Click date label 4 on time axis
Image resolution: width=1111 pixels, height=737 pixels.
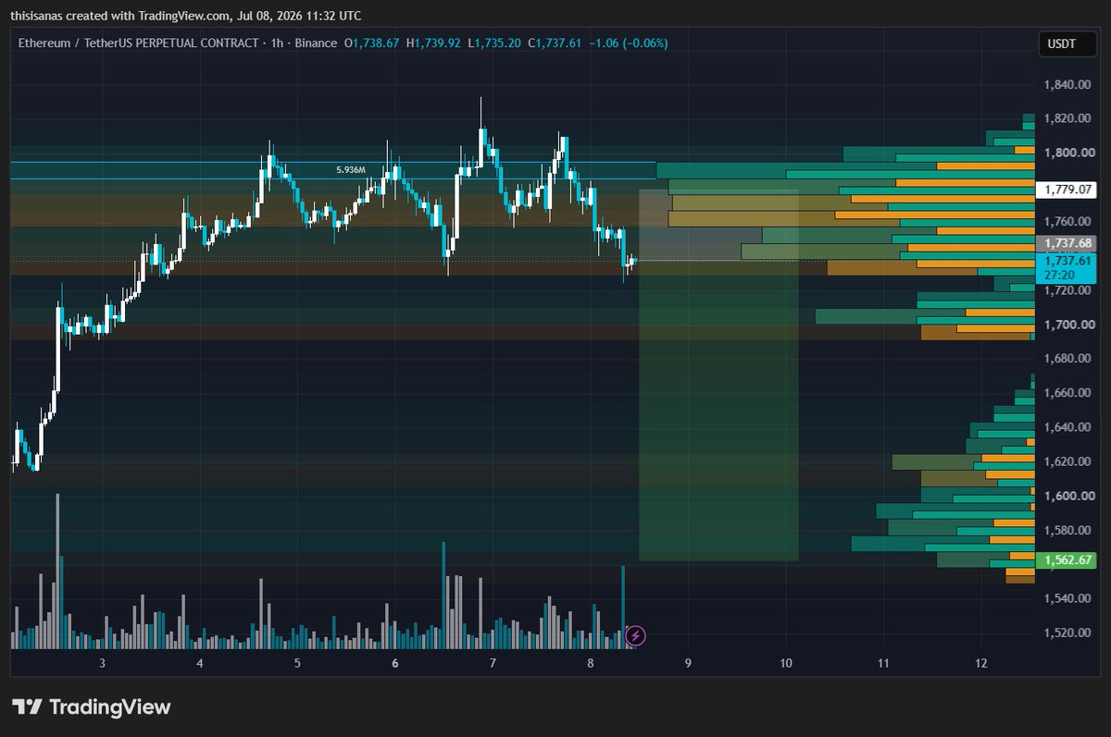coord(200,664)
